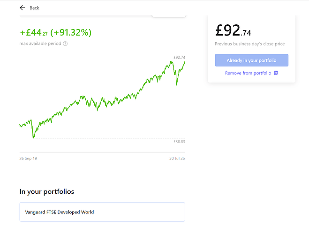
Task: Click the green price line's lowest dip
Action: coord(33,138)
